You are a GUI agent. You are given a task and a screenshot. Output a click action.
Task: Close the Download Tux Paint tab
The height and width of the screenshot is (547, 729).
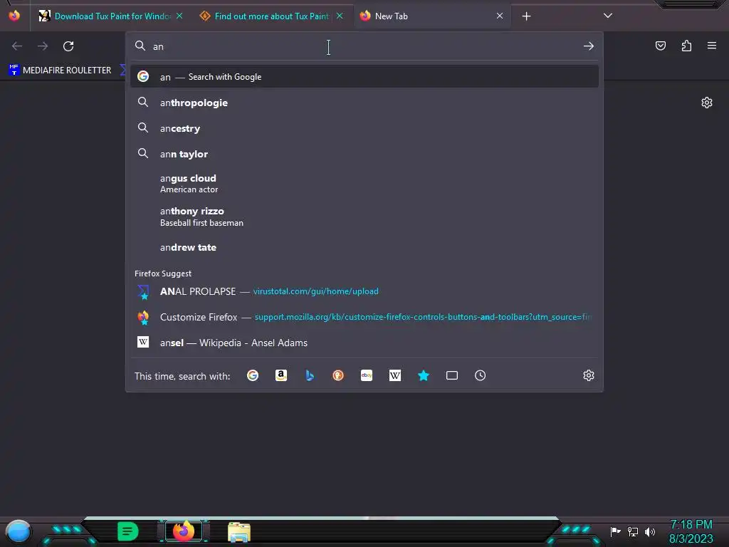pos(179,16)
